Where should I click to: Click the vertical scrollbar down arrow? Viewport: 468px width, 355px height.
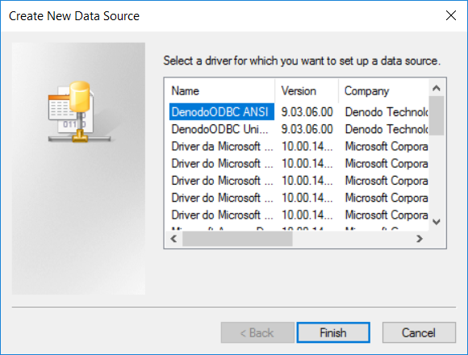437,222
